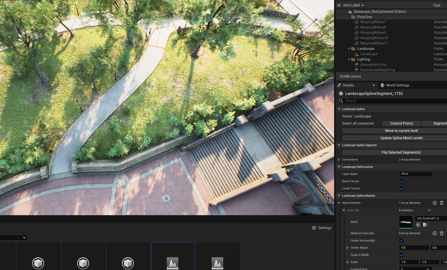
Task: Select the Showcase_NotOptimized (Editor) level icon
Action: click(350, 11)
